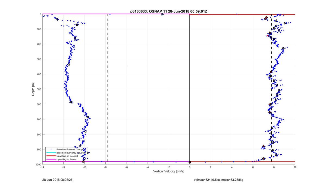Click the timestamp '28-Jun-2018 08:08:26'
Screen dimensions: 326x185
point(57,180)
